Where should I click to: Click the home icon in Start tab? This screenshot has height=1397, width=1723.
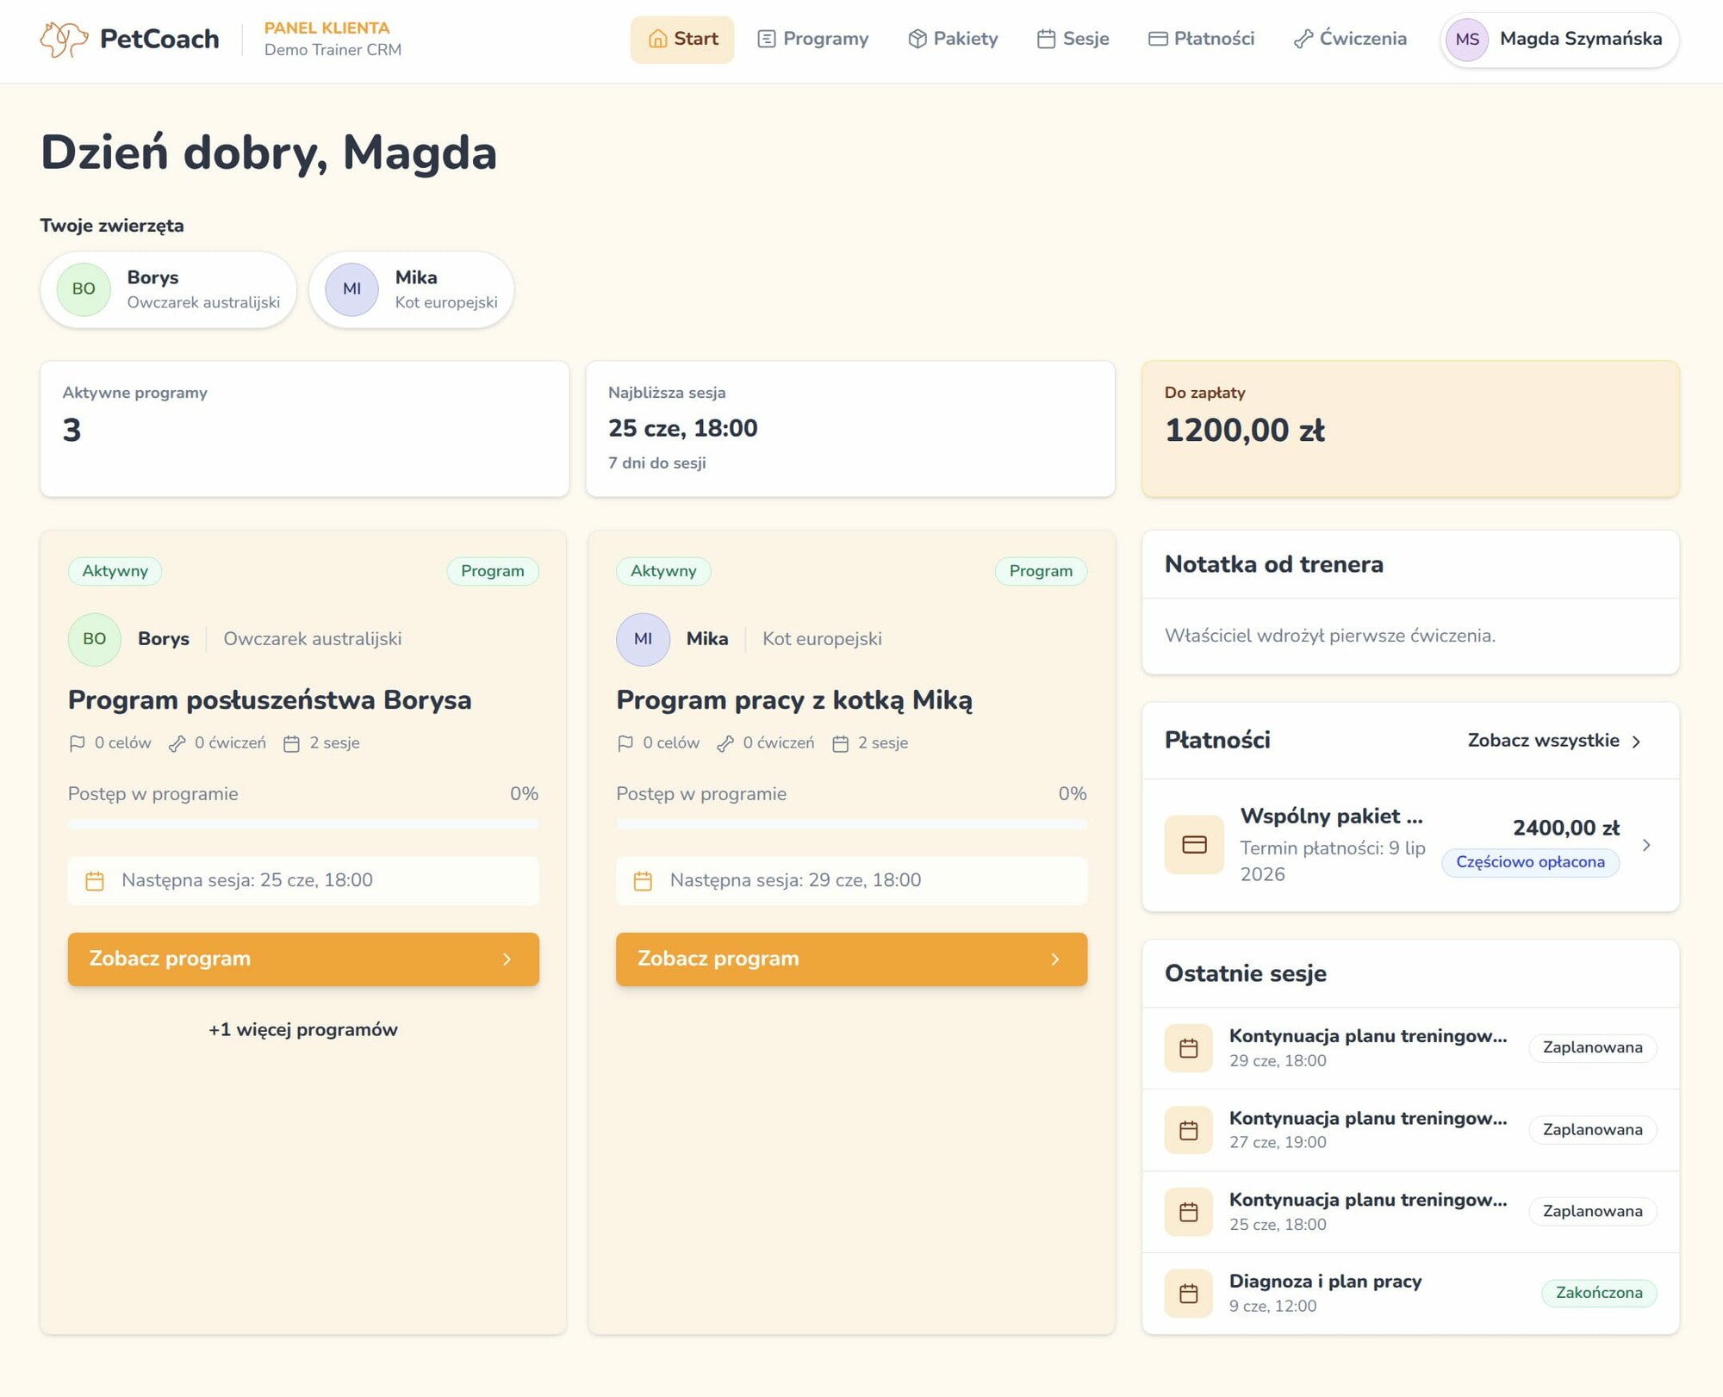[657, 39]
